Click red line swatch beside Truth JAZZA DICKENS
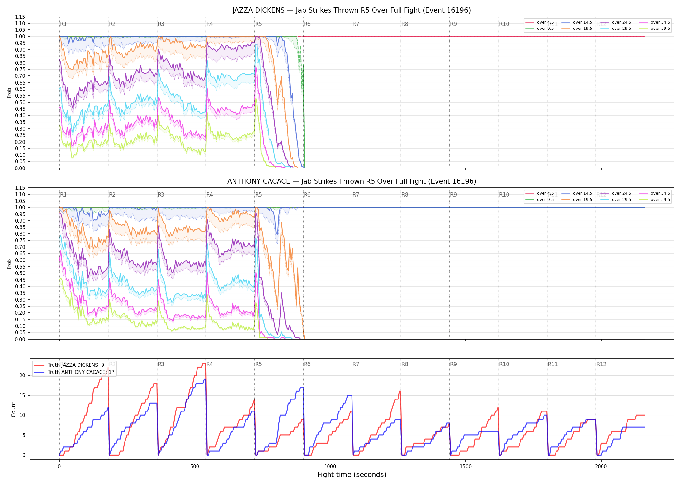This screenshot has height=486, width=681. tap(40, 365)
